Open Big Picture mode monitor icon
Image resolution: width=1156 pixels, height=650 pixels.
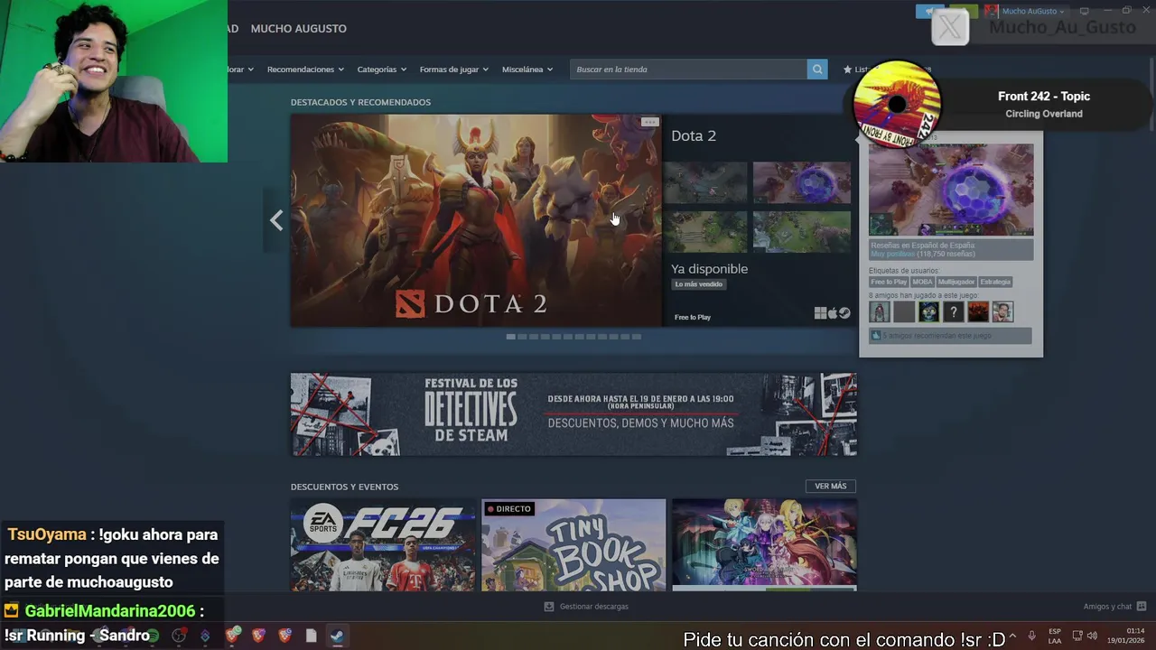tap(1085, 11)
